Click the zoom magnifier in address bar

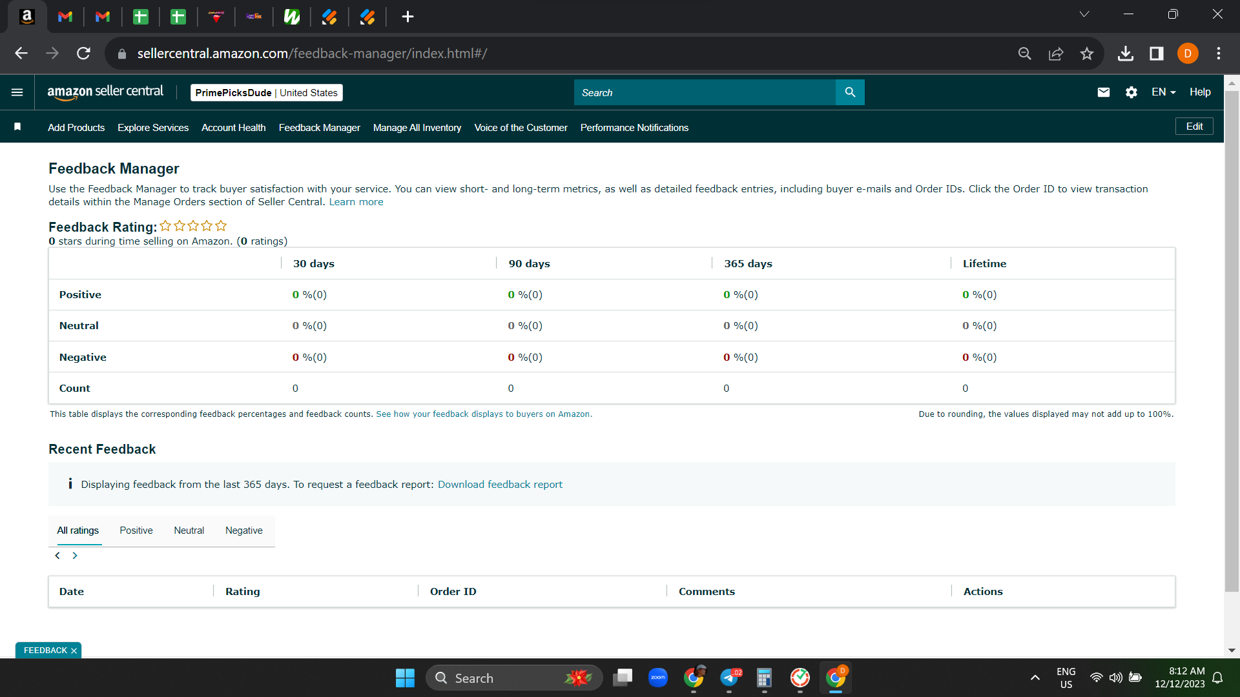click(1025, 54)
